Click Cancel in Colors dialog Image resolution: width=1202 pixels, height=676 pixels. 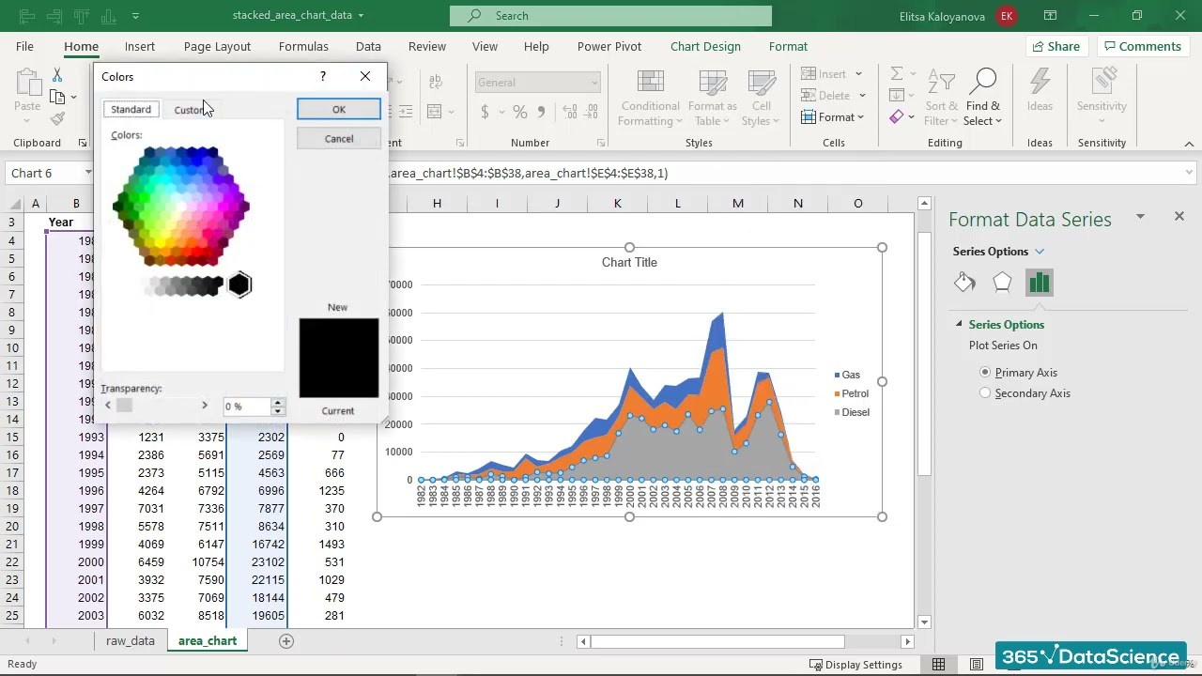(339, 139)
